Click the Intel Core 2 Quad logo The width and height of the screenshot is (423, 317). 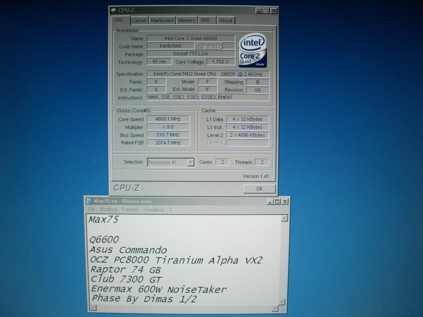(x=252, y=50)
